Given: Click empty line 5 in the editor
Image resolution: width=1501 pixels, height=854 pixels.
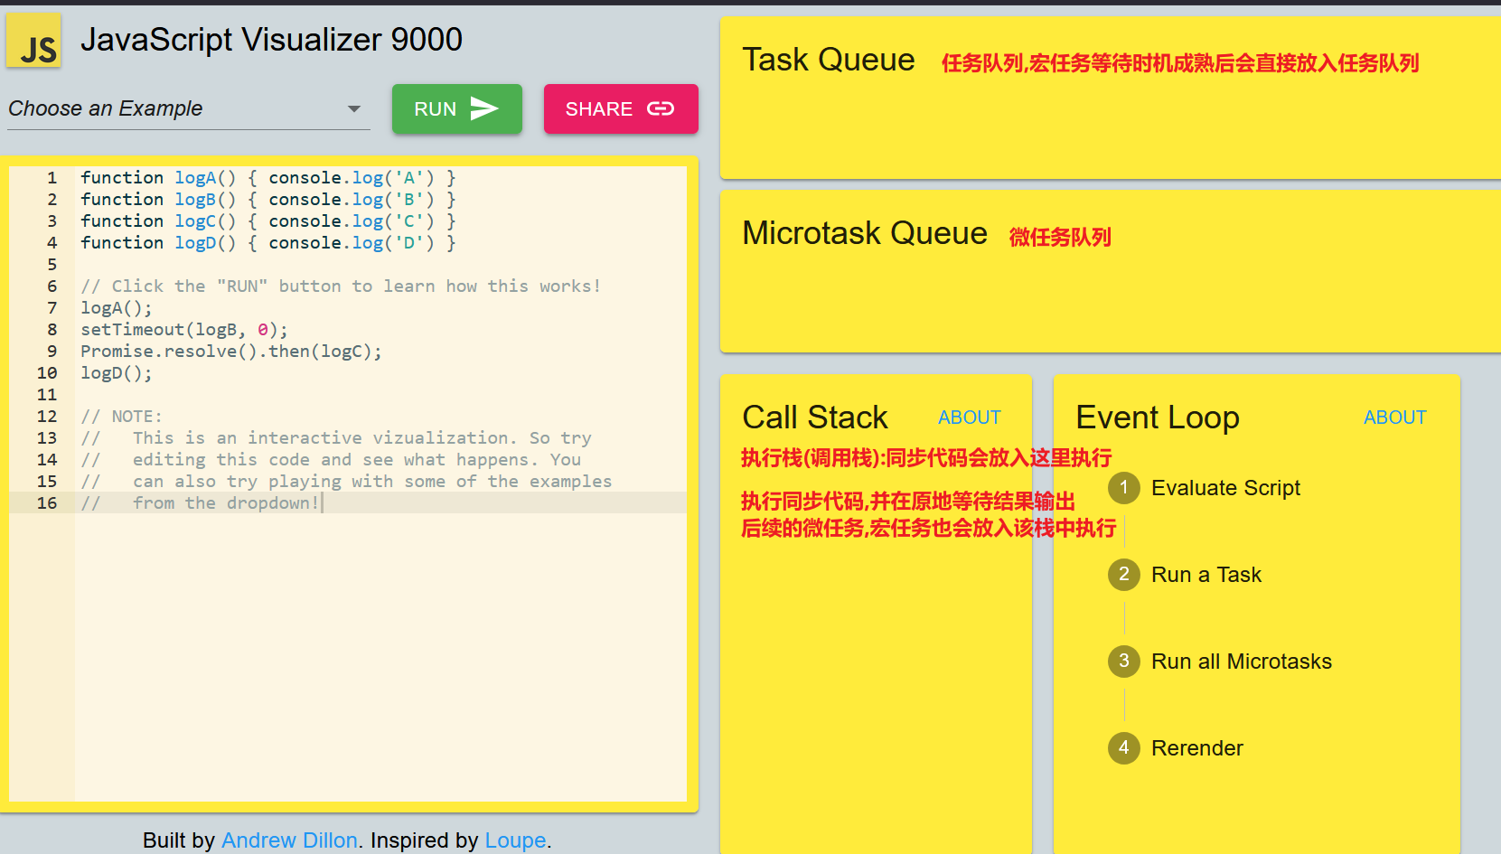Looking at the screenshot, I should 380,265.
